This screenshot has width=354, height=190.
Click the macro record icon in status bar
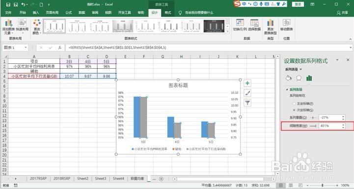(16, 185)
